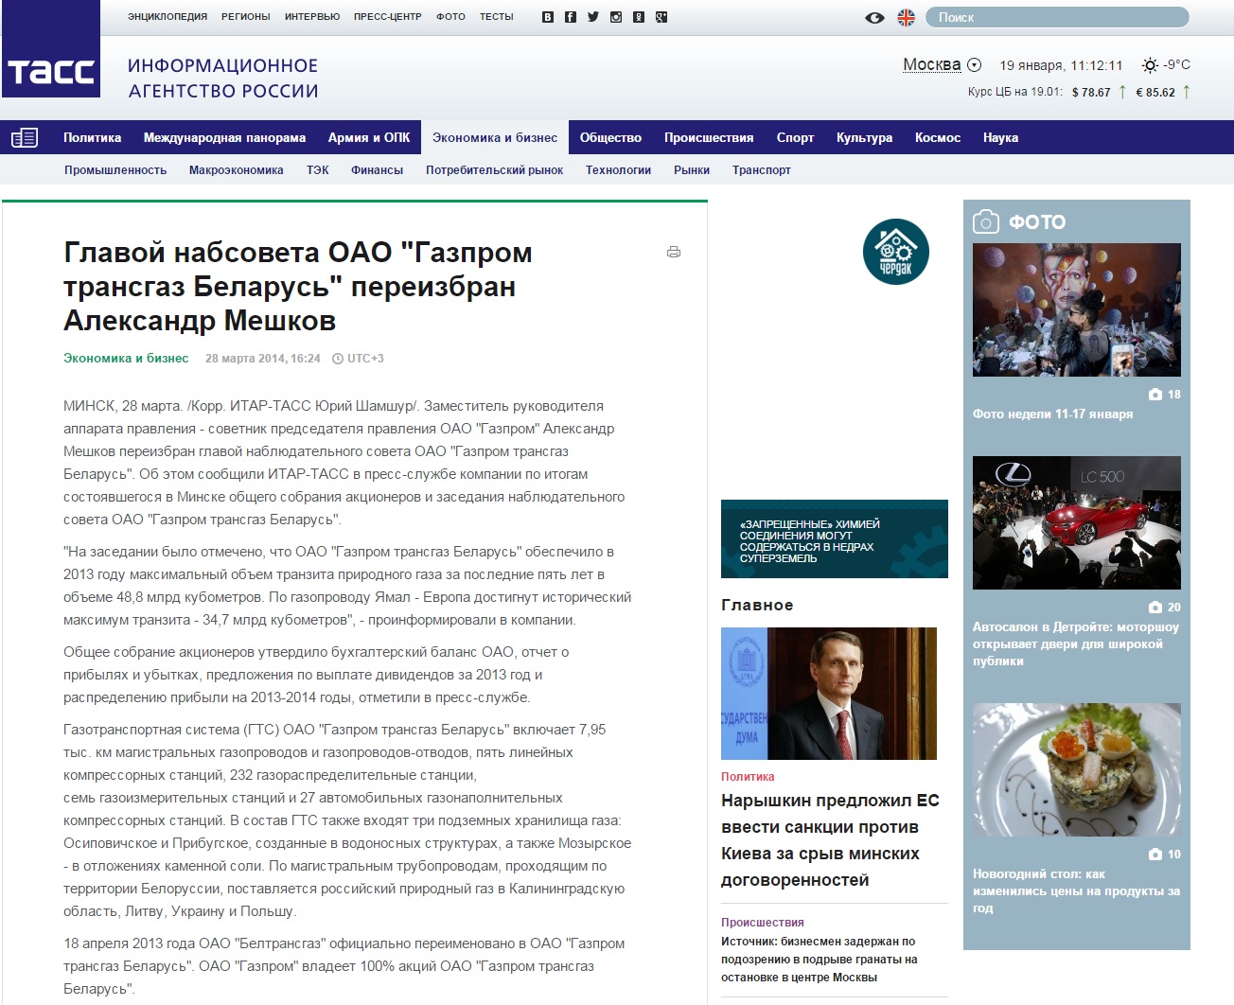Open the бизнесмен задержан grenade story
Screen dimensions: 1234x1005
820,960
